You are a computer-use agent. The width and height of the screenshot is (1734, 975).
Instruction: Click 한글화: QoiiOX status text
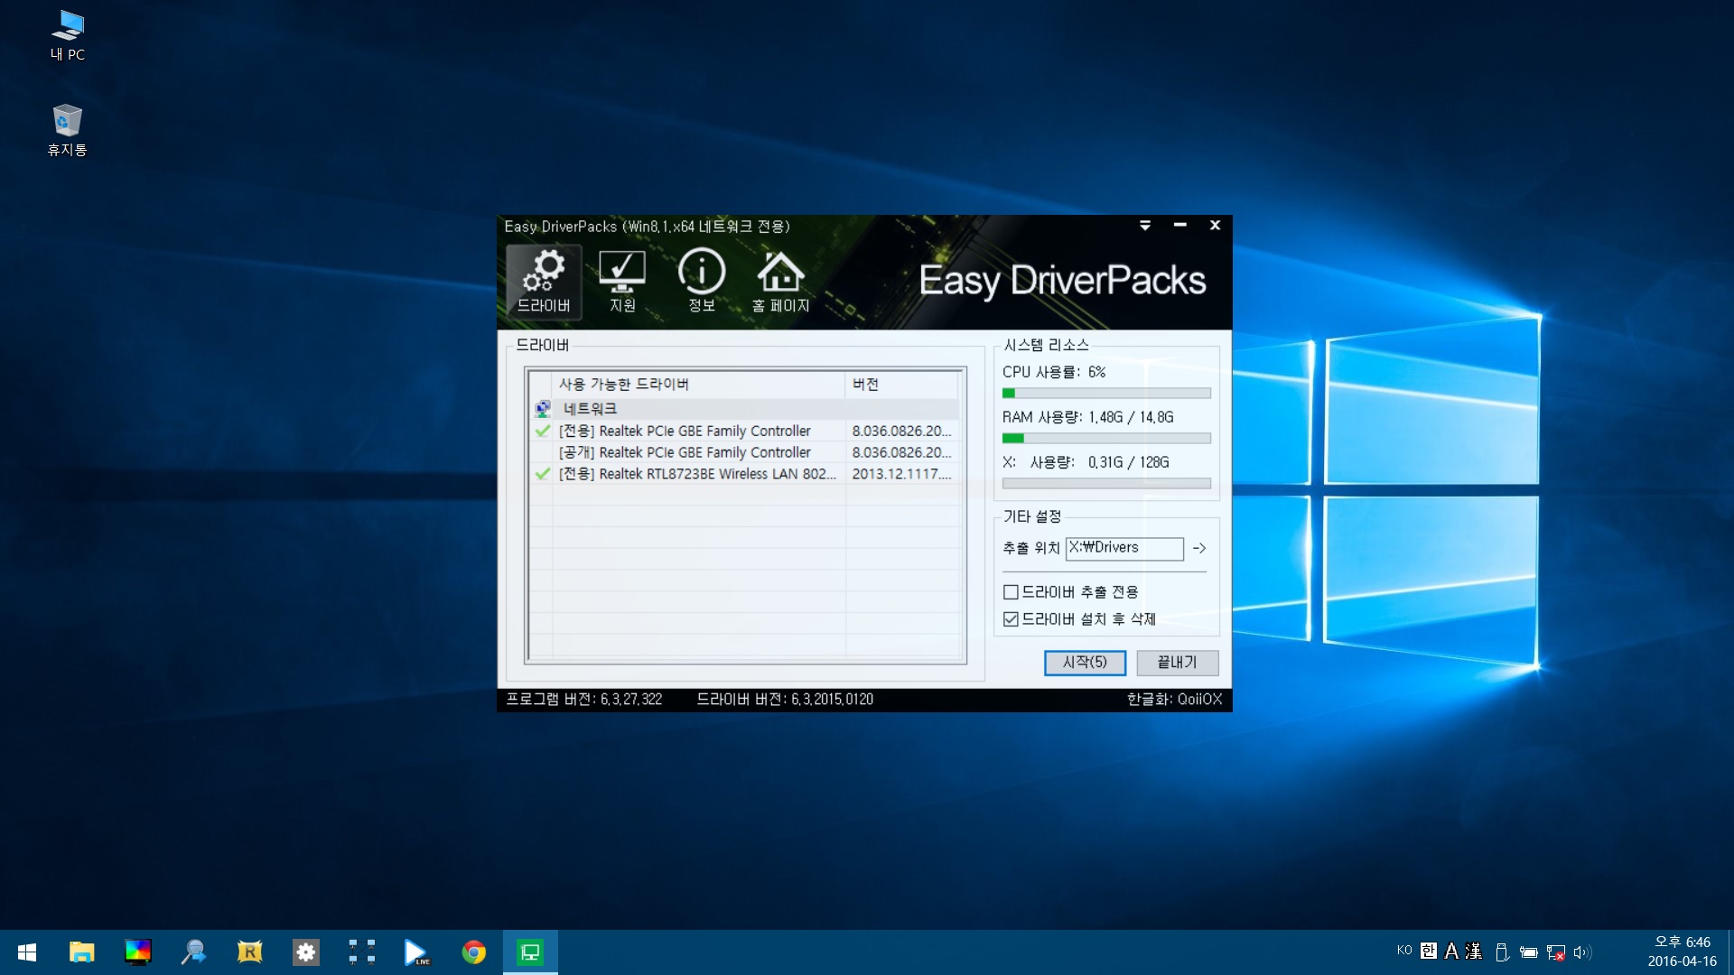1174,700
